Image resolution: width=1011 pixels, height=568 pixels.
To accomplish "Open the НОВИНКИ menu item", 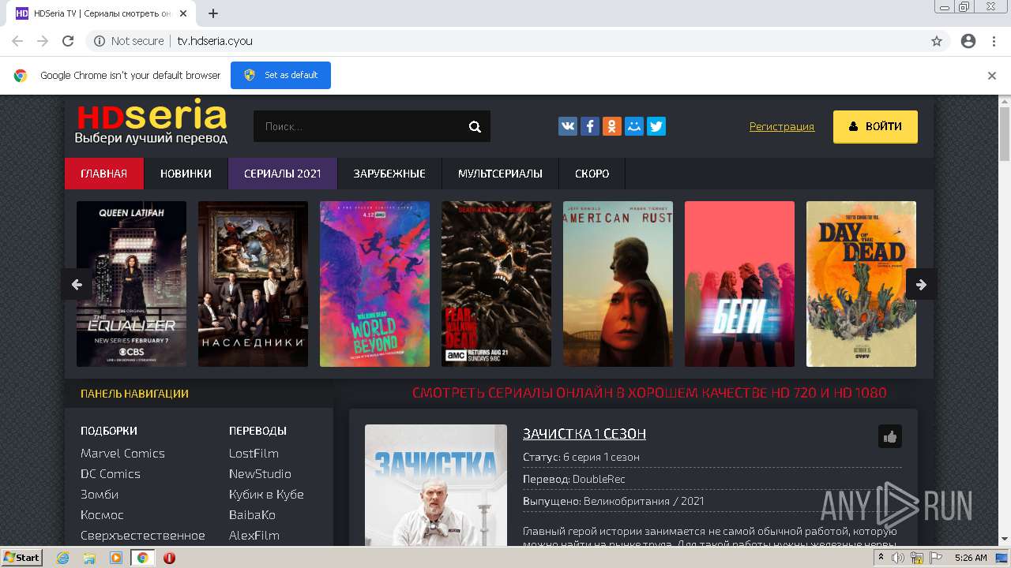I will click(186, 174).
